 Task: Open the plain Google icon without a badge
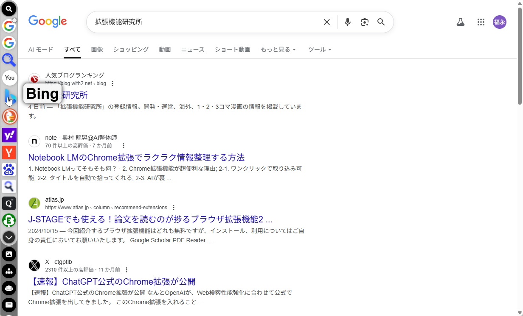(9, 43)
